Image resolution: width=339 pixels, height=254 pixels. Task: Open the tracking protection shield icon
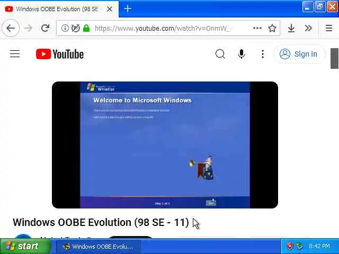pyautogui.click(x=75, y=28)
